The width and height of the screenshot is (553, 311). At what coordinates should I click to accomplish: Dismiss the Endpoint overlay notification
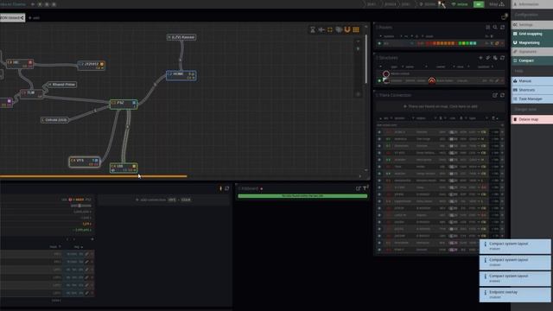(x=515, y=295)
